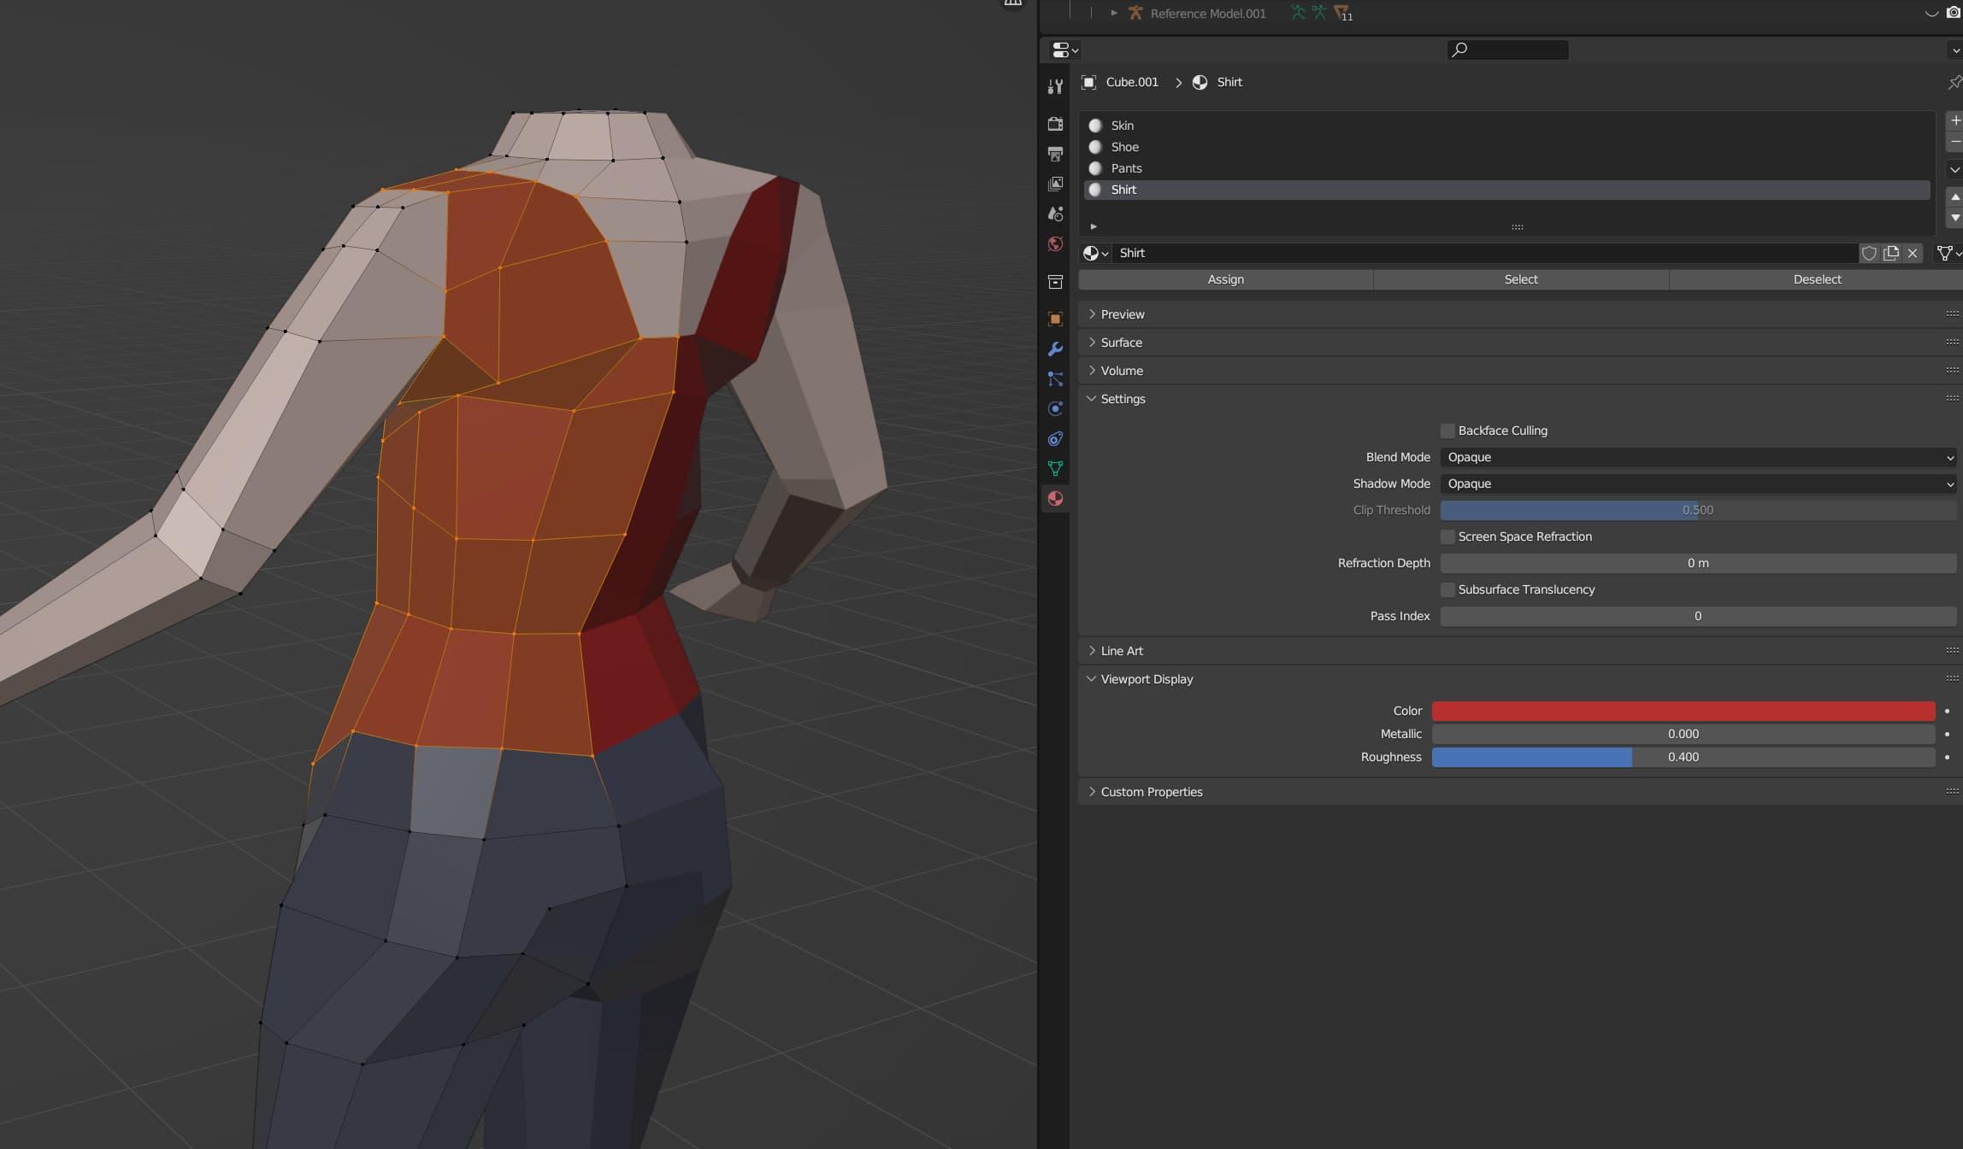Open the World properties tab

(1055, 244)
